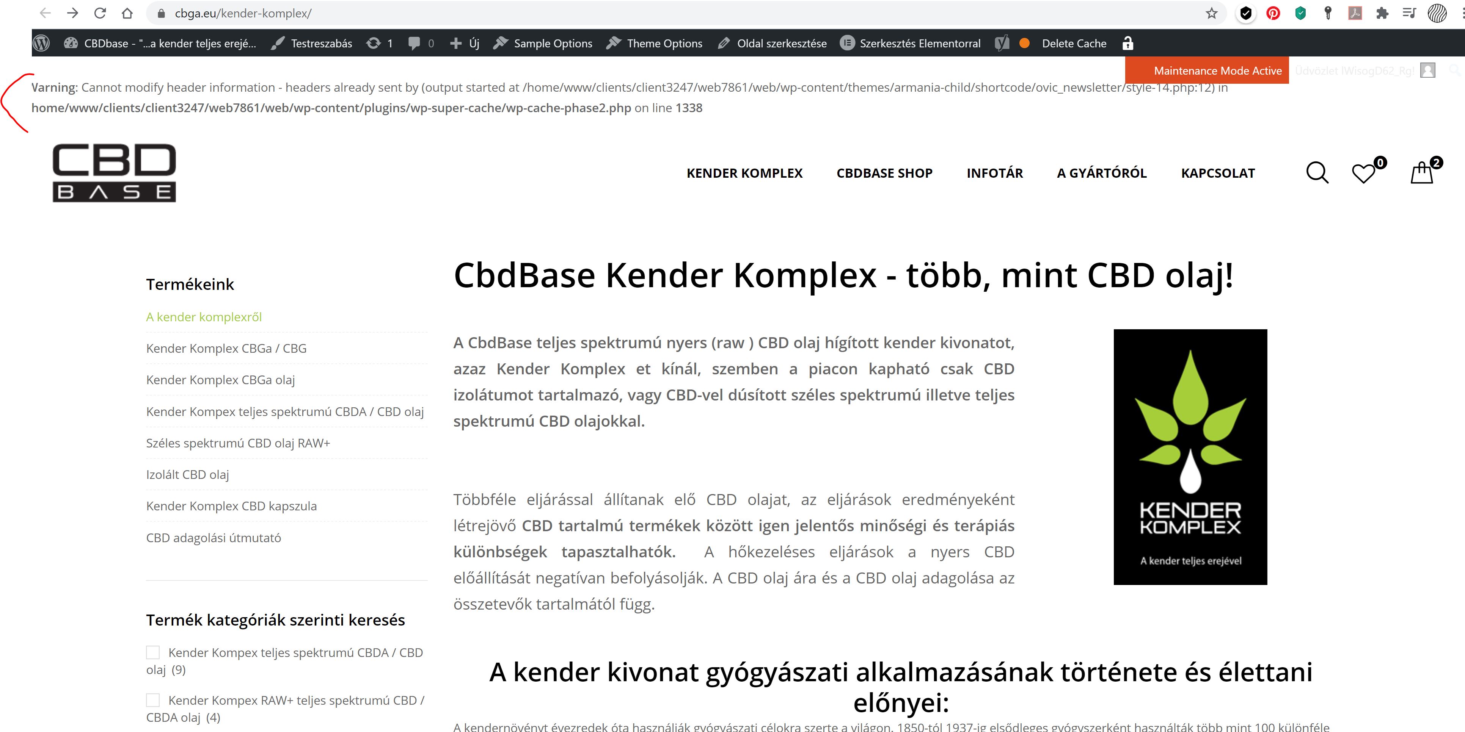This screenshot has width=1465, height=732.
Task: Open Kender Komplex CBD kapszula link
Action: click(231, 506)
